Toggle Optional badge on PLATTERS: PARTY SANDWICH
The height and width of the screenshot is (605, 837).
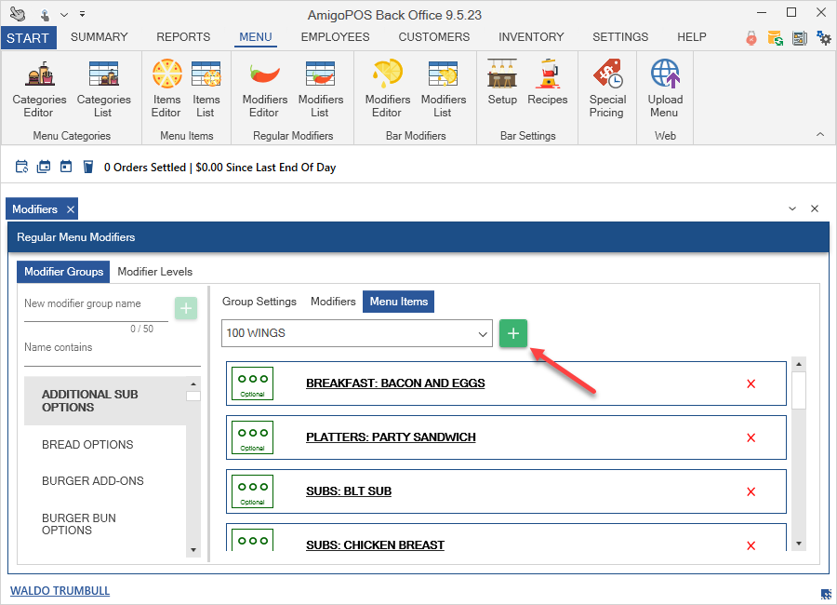[x=252, y=437]
